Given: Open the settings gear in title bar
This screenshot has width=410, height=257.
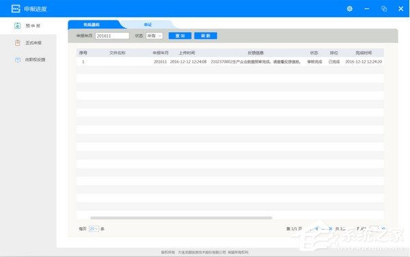Looking at the screenshot, I should [x=350, y=9].
